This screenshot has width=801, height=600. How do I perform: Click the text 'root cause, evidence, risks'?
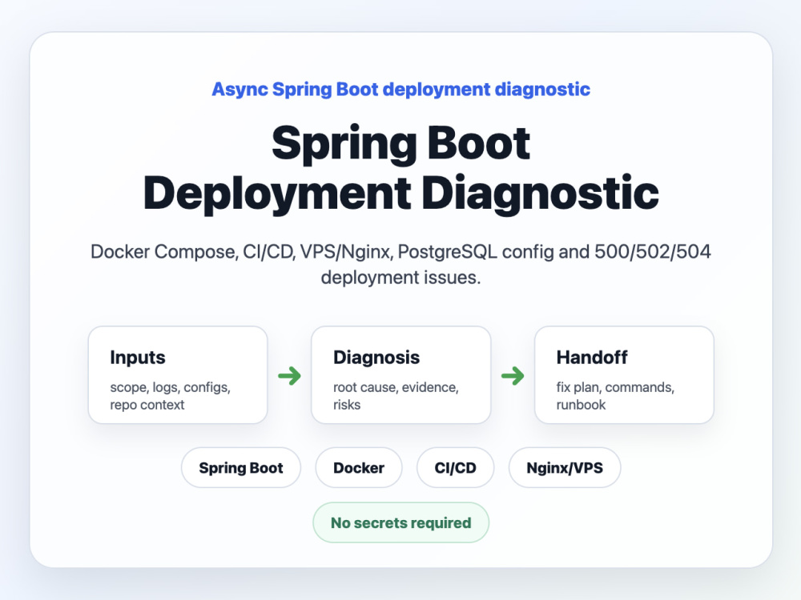pos(396,396)
